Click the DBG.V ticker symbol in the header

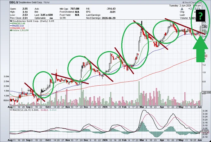tap(14, 2)
